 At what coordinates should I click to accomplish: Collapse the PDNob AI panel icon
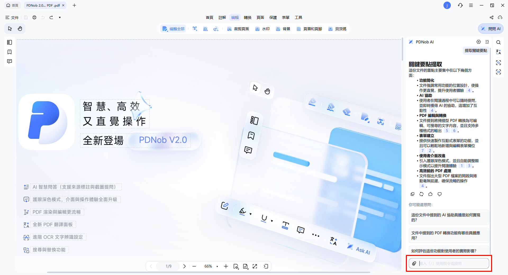[487, 42]
